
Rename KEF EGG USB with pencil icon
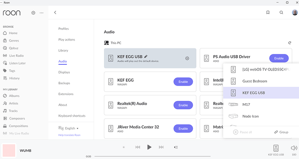[x=146, y=56]
